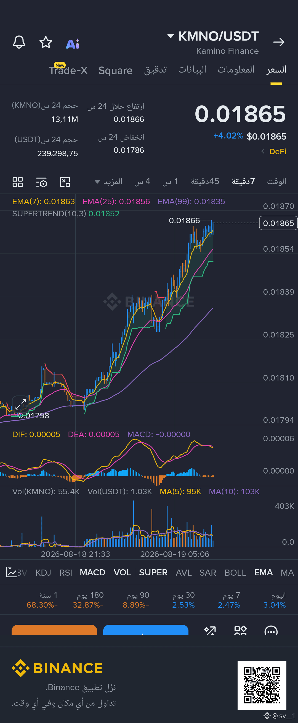Tap the blue buy button
Viewport: 298px width, 723px height.
146,630
